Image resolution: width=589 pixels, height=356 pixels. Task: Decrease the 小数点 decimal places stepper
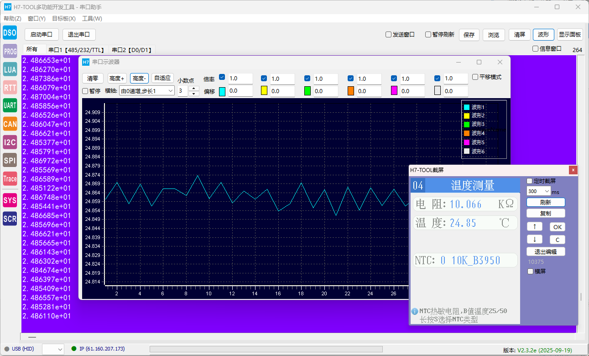point(194,94)
